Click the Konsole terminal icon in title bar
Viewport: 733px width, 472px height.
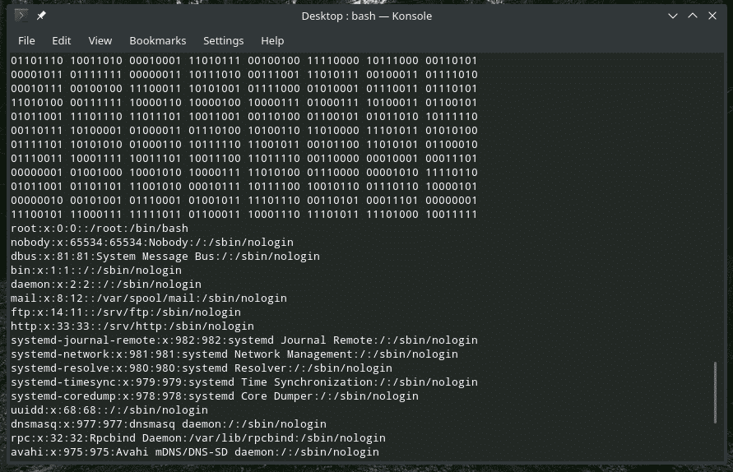pyautogui.click(x=21, y=16)
